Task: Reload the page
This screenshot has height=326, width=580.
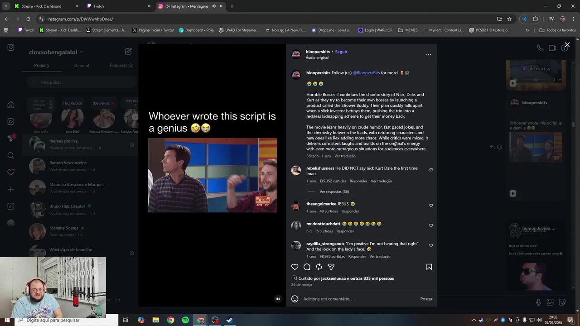Action: point(28,19)
